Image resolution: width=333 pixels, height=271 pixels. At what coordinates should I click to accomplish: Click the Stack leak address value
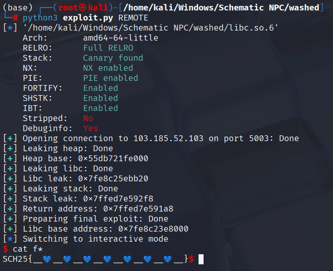(x=118, y=199)
